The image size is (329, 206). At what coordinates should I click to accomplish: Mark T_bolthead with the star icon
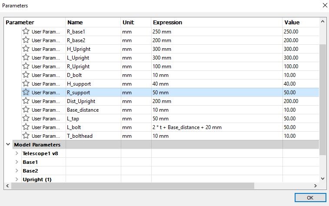(26, 136)
